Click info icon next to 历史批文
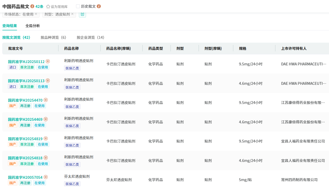The image size is (329, 189). [x=99, y=6]
